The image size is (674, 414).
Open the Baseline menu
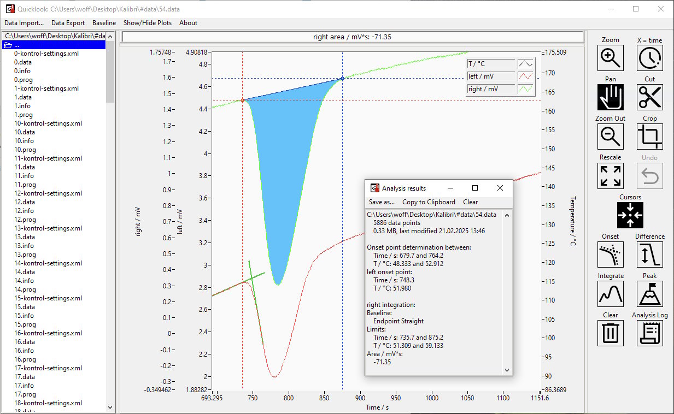104,23
